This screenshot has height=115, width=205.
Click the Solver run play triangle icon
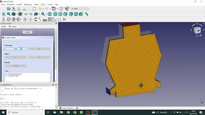(x=64, y=19)
